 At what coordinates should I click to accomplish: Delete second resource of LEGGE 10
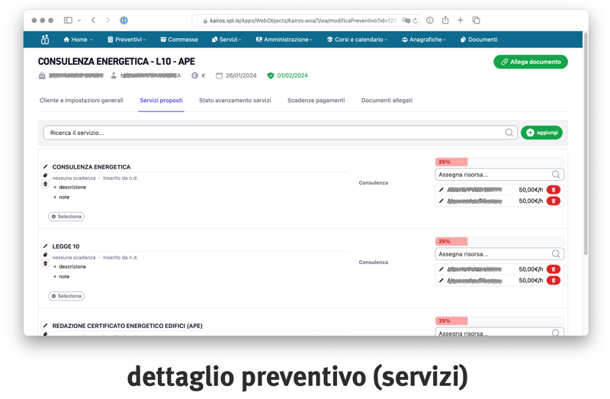(x=554, y=281)
